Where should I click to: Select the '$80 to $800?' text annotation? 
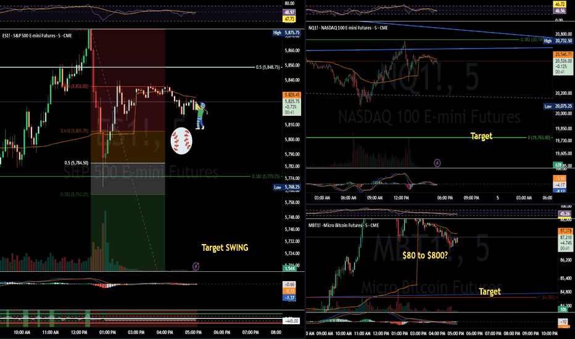[425, 255]
